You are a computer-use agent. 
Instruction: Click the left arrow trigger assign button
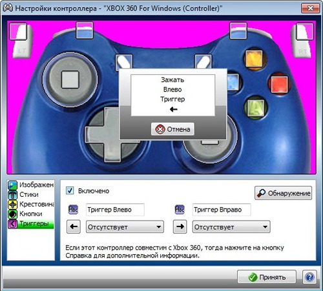(74, 226)
